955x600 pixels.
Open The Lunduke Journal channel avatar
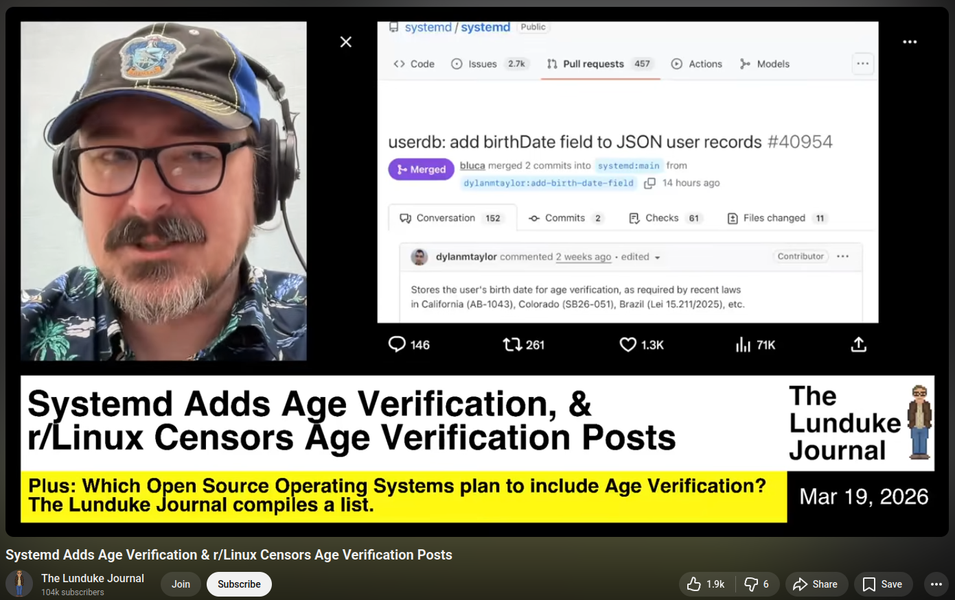(19, 584)
